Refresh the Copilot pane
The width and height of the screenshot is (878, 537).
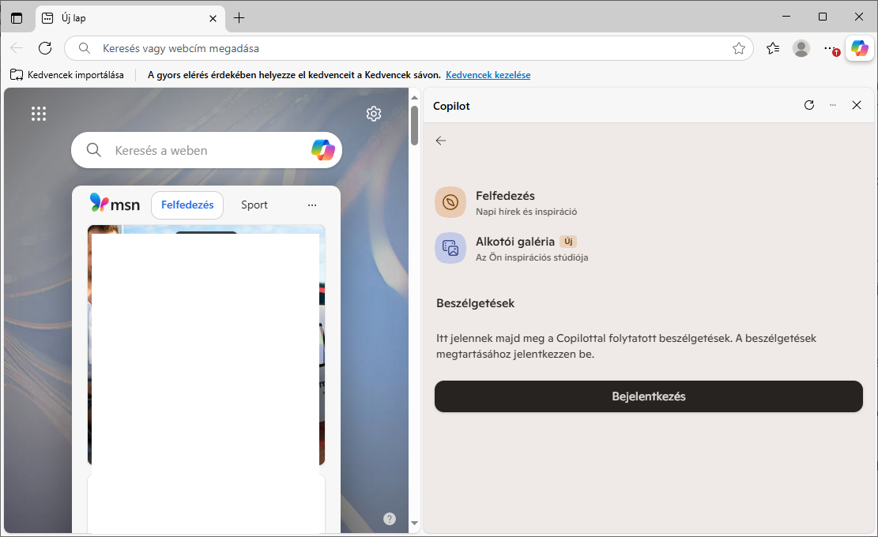(808, 105)
